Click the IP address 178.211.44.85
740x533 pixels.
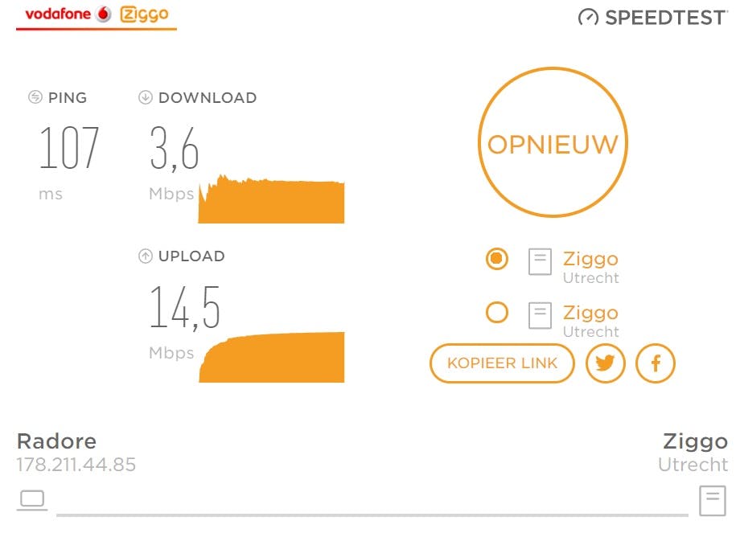76,465
